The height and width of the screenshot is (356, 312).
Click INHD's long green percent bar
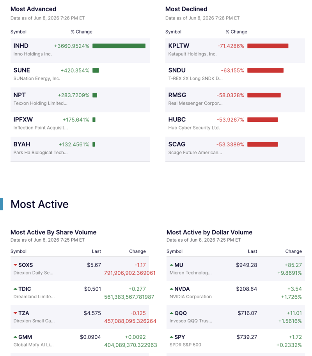[x=119, y=46]
